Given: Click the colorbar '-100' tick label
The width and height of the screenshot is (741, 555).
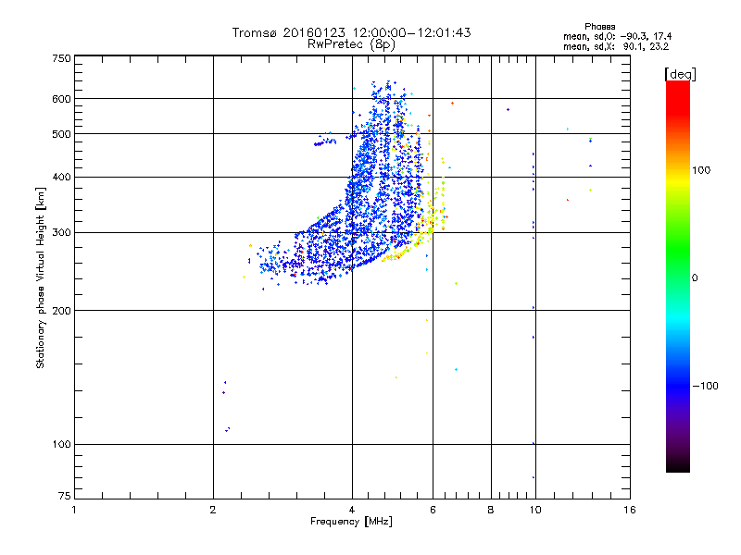Looking at the screenshot, I should coord(706,386).
